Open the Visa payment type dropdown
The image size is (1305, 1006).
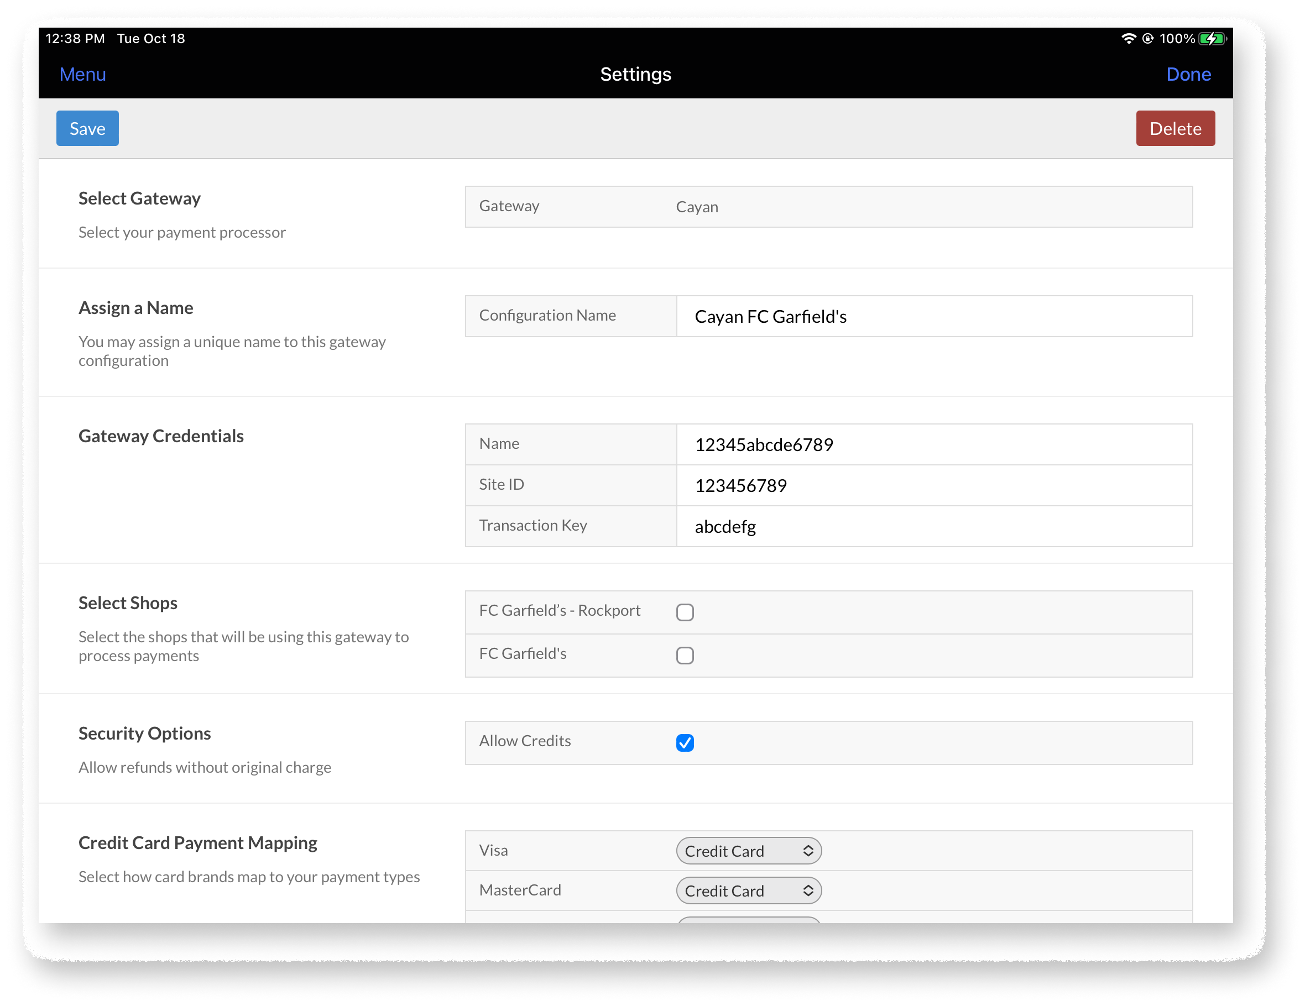[x=748, y=851]
